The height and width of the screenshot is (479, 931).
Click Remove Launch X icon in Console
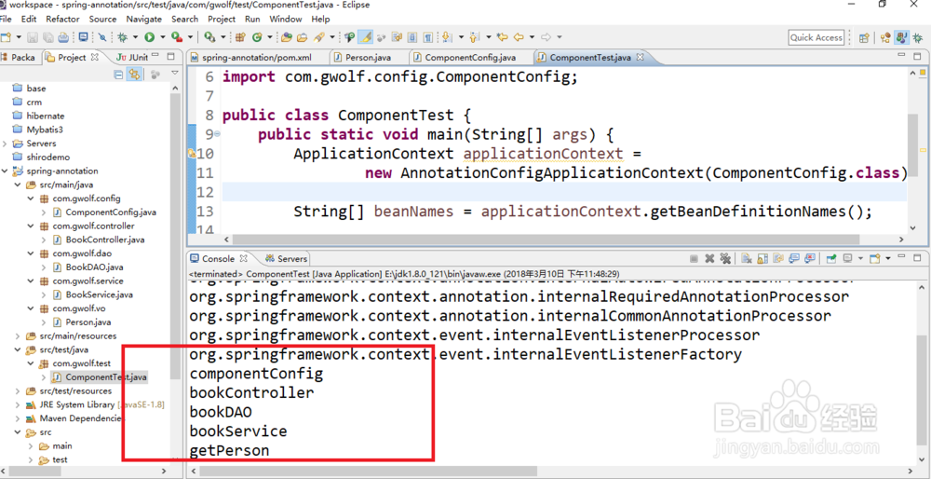click(x=709, y=258)
